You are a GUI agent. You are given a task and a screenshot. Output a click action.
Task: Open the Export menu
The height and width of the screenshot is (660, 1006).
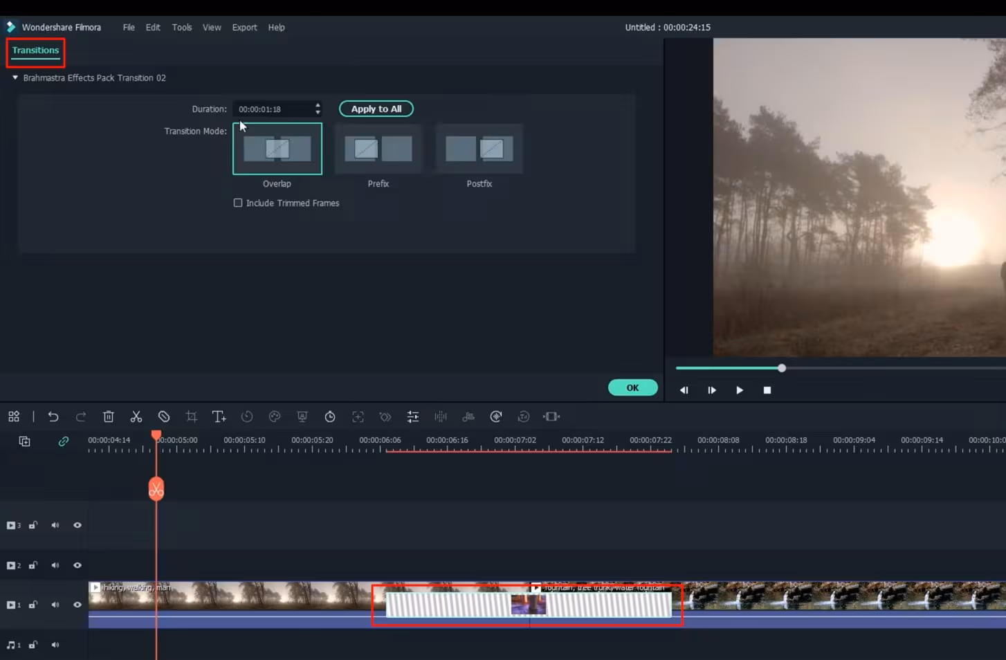click(244, 28)
